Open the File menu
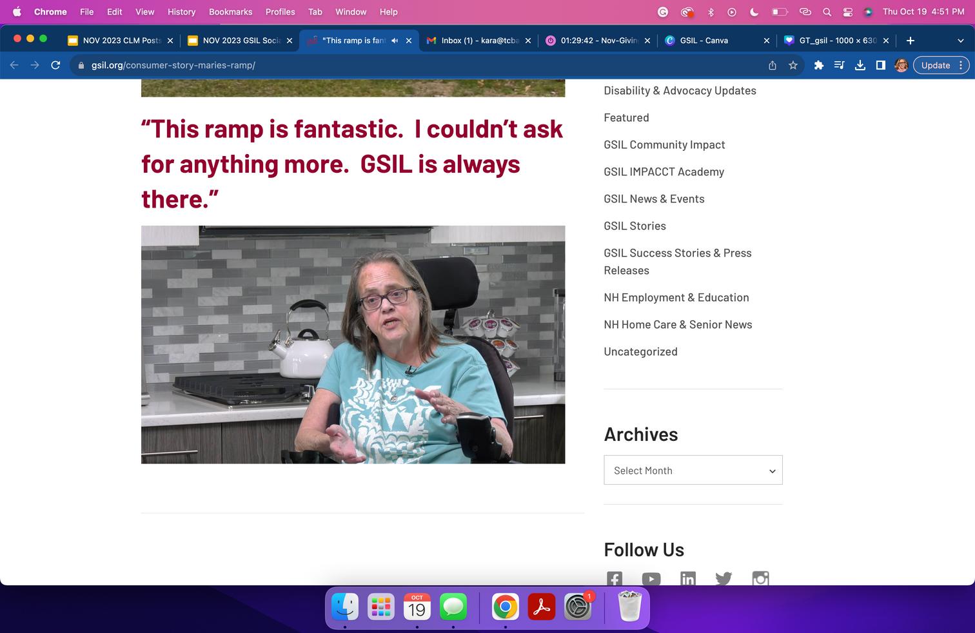Viewport: 975px width, 633px height. tap(87, 12)
